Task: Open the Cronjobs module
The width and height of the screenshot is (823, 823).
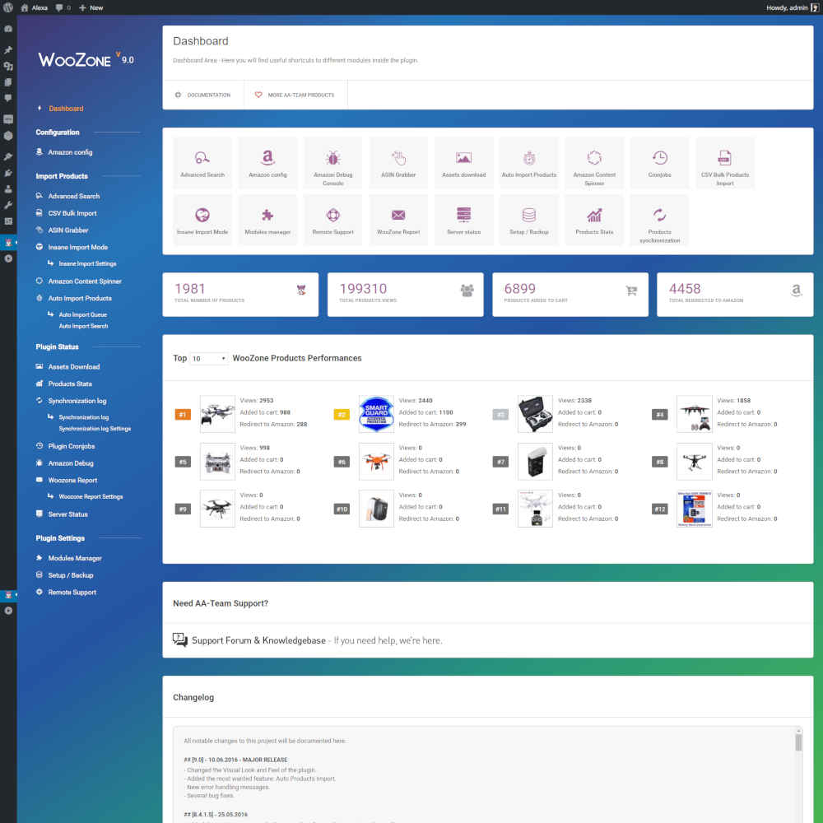Action: coord(659,162)
